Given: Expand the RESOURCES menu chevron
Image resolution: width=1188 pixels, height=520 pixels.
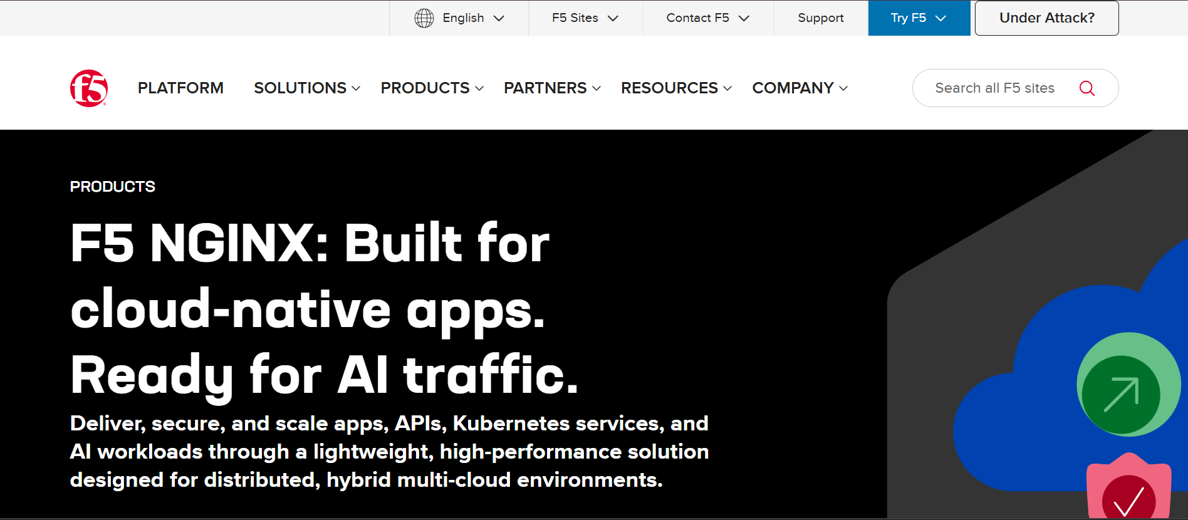Looking at the screenshot, I should 727,88.
